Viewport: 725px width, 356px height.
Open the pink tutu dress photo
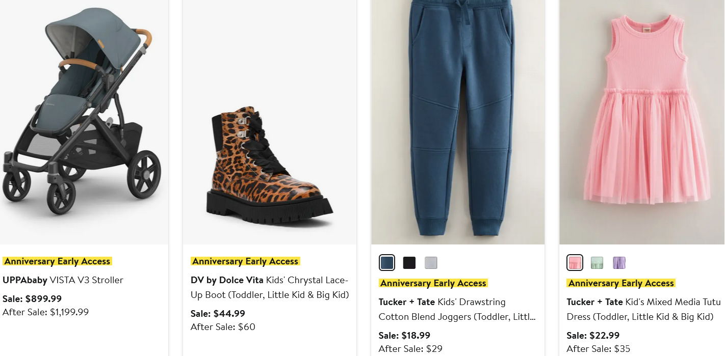(x=642, y=122)
